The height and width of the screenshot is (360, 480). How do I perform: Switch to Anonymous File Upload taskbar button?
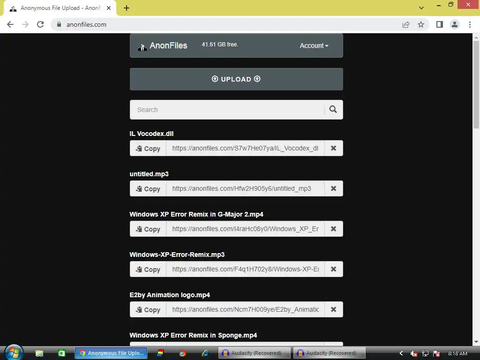(111, 353)
